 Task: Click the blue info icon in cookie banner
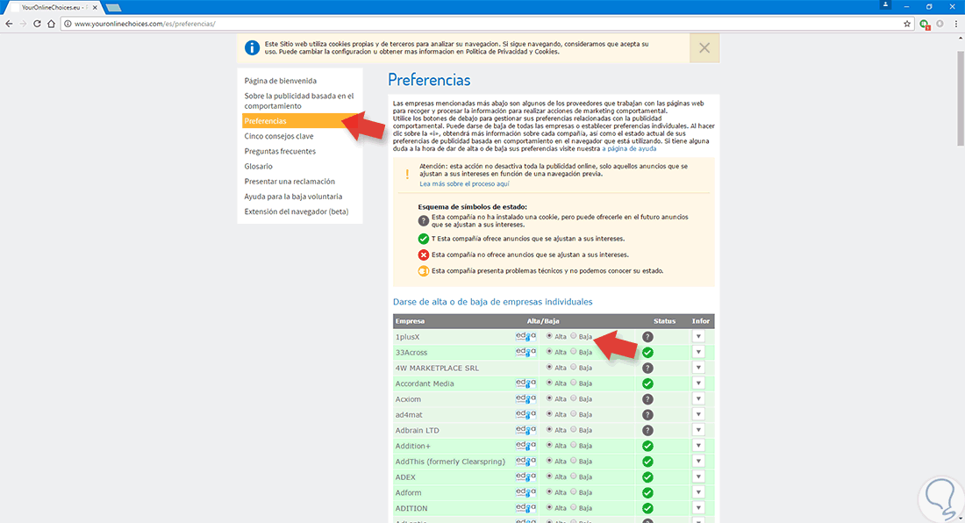pyautogui.click(x=252, y=48)
